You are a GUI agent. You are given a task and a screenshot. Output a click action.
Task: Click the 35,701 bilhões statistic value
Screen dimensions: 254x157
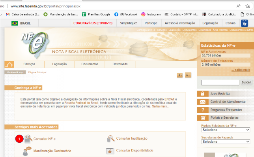[211, 55]
